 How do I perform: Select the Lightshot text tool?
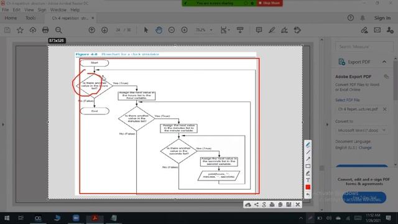[x=308, y=180]
